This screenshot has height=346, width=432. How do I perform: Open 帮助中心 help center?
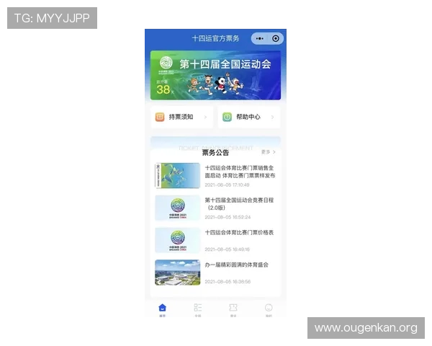[x=249, y=117]
